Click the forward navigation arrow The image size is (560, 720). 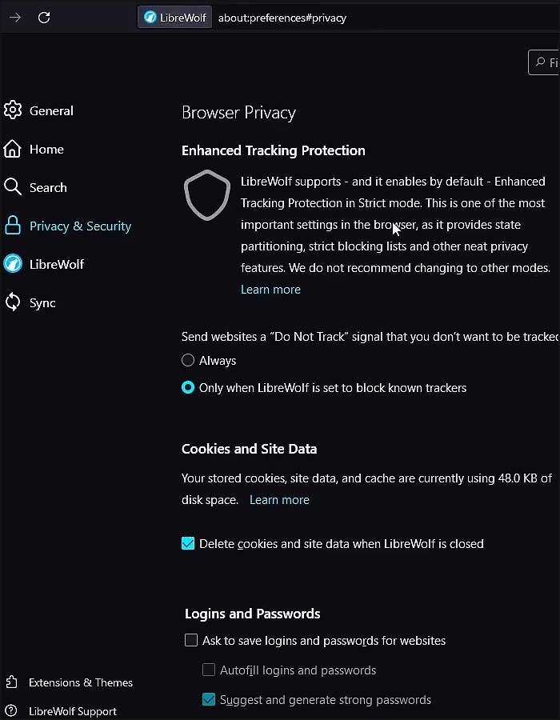click(x=15, y=18)
